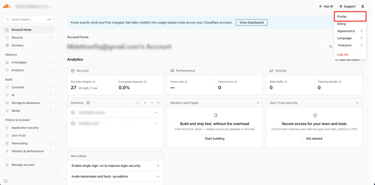Click the Cache rate info icon
This screenshot has width=375, height=185.
point(186,82)
